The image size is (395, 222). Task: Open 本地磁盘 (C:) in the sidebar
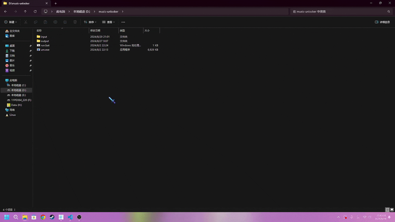point(18,85)
